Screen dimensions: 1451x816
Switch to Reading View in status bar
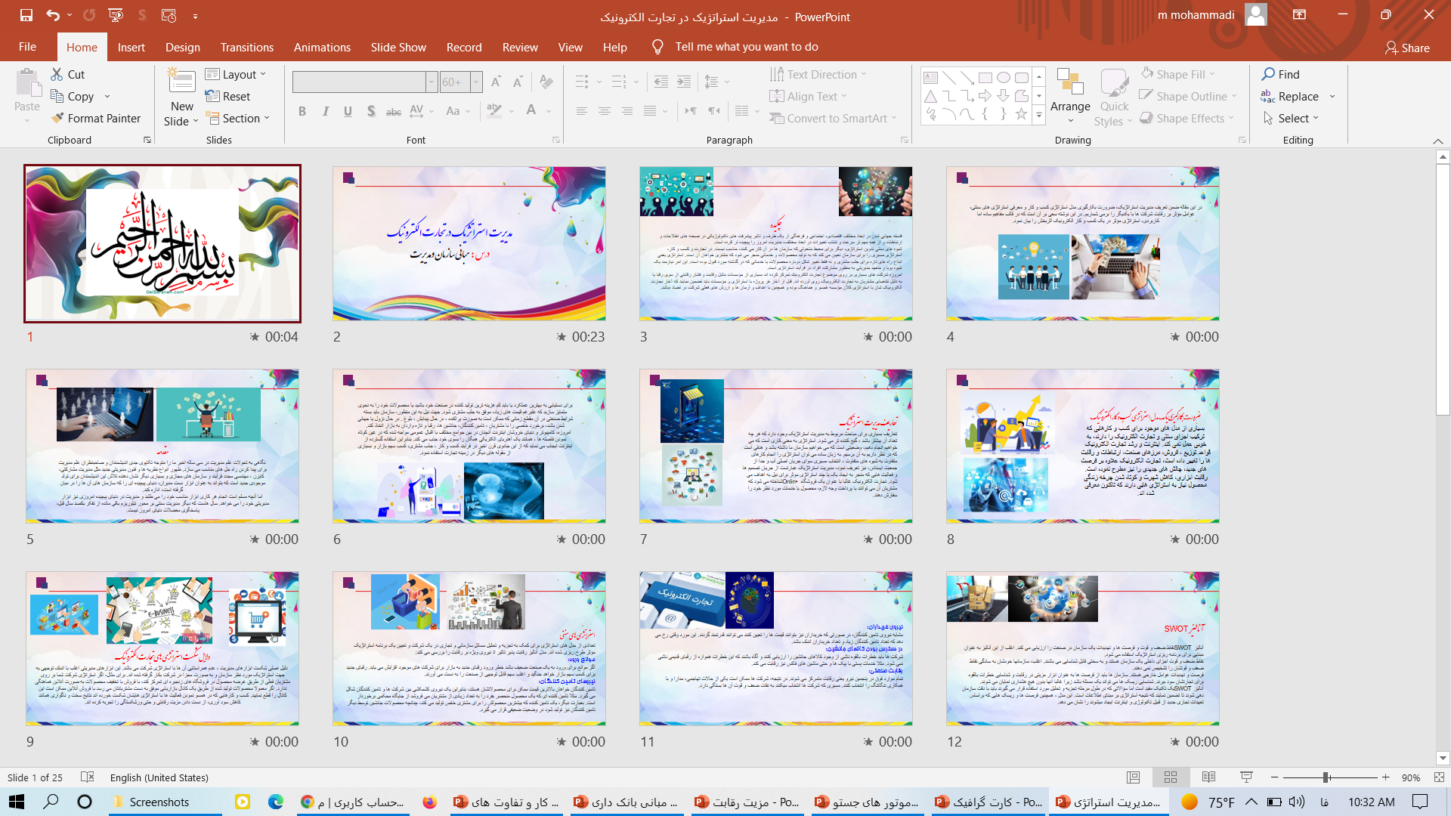click(1208, 777)
